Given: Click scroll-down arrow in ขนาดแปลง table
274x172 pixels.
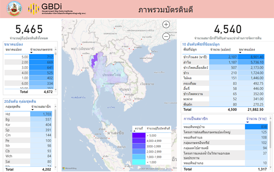Looking at the screenshot, I should (x=56, y=89).
